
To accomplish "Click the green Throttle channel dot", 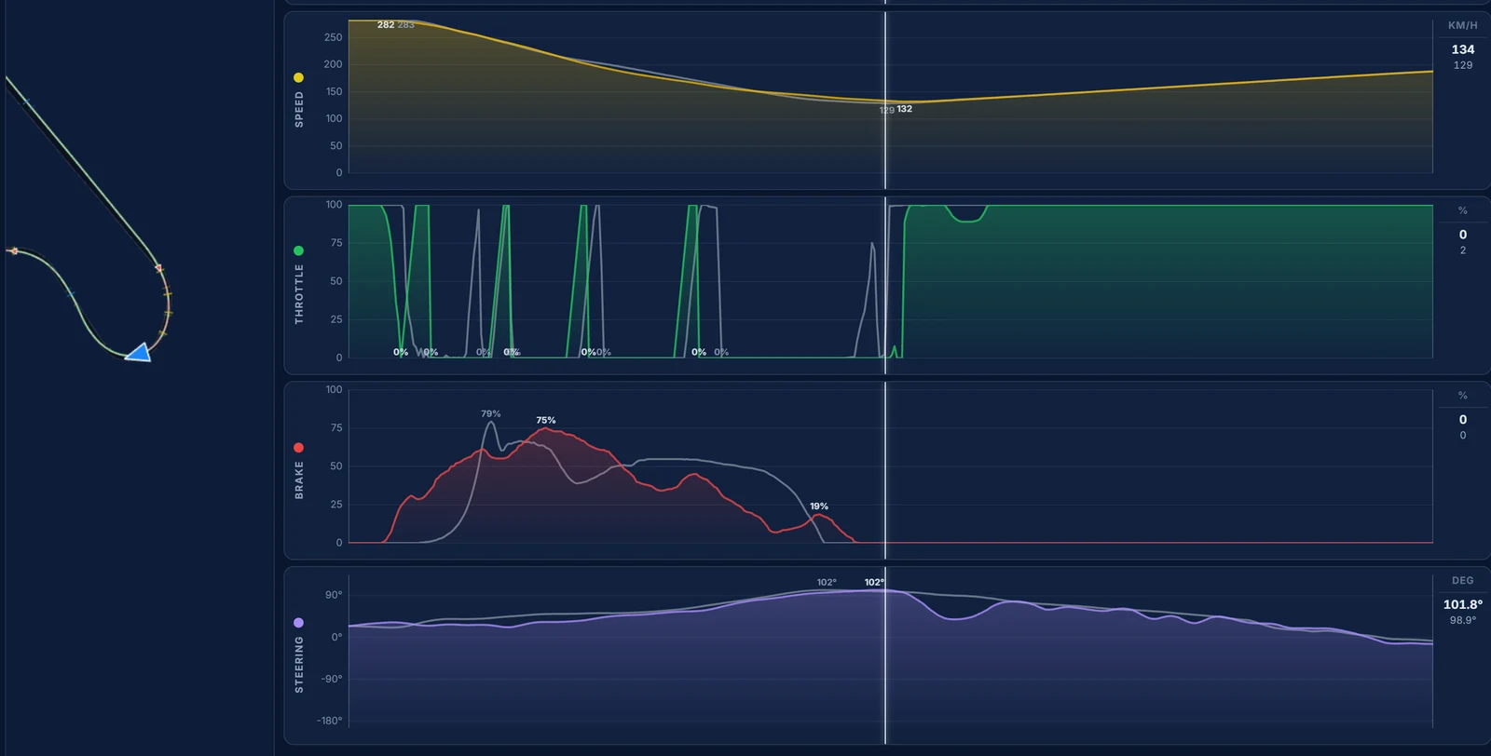I will (x=298, y=250).
